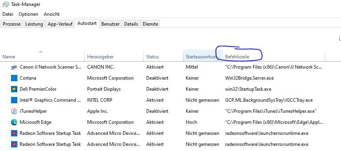341x151 pixels.
Task: Click Cortana's Deaktiviert status cell
Action: click(157, 78)
